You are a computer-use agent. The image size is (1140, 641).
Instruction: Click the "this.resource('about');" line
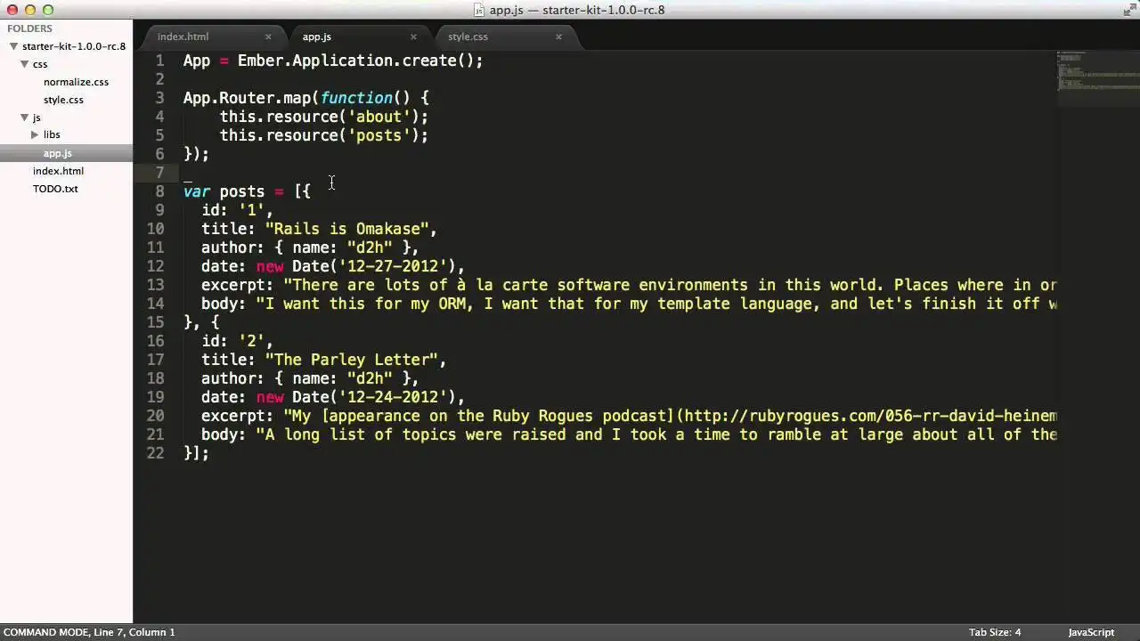pyautogui.click(x=324, y=117)
